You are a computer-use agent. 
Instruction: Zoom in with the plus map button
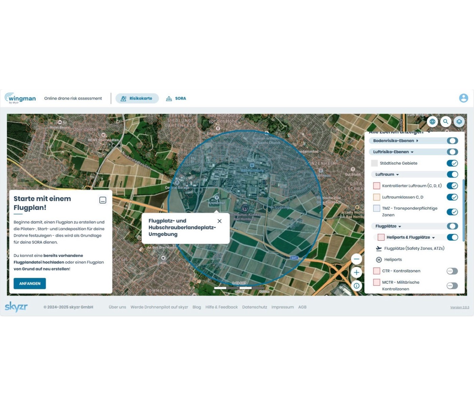pyautogui.click(x=357, y=272)
